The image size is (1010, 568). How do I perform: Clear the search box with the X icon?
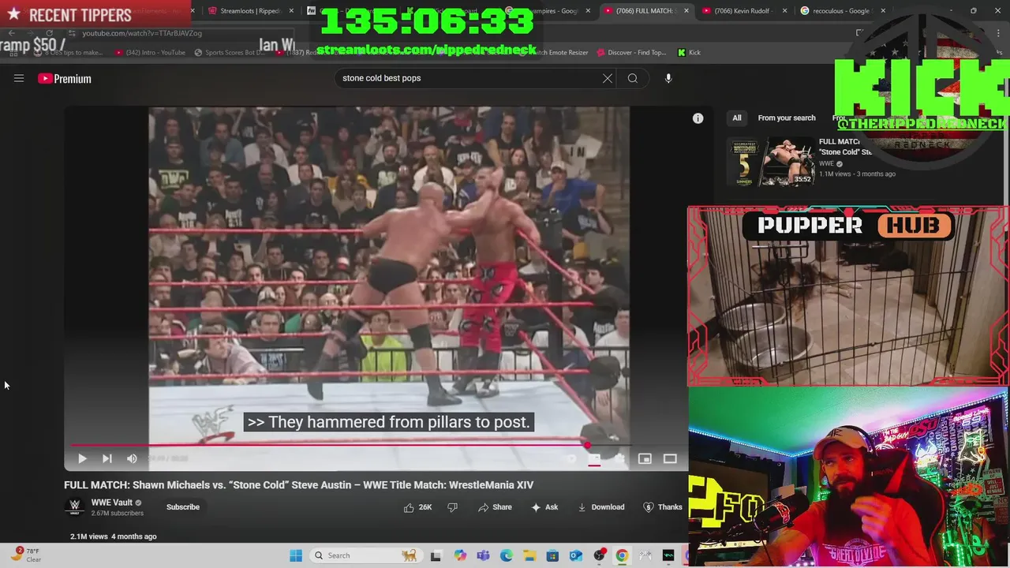[608, 78]
